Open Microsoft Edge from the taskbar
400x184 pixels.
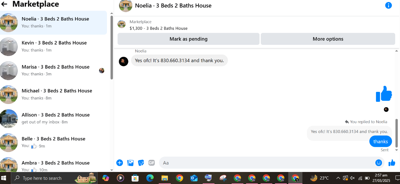(150, 178)
